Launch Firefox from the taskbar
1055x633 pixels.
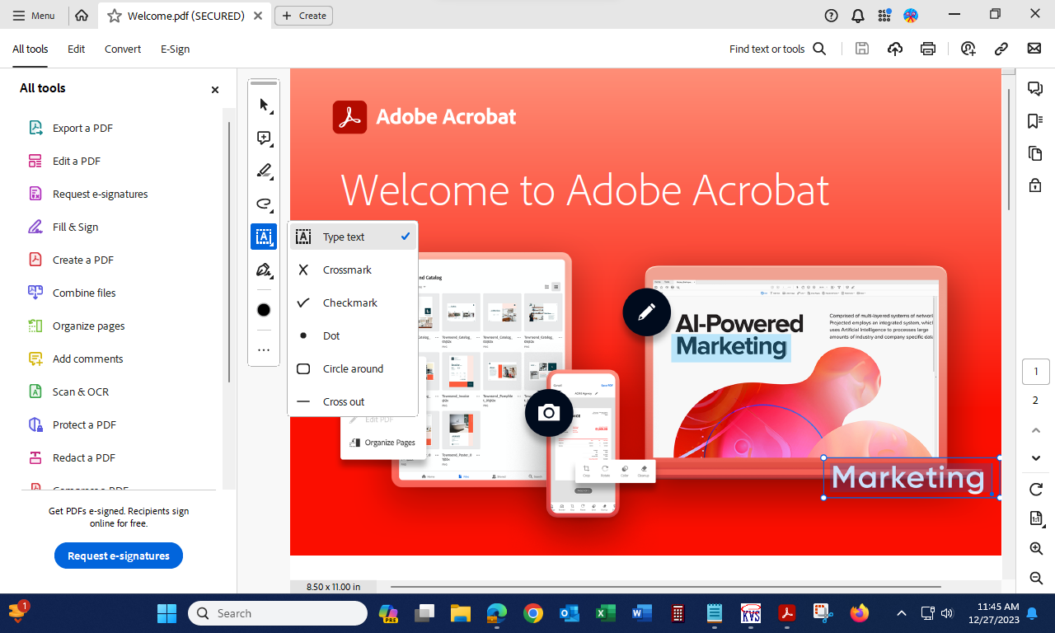859,613
